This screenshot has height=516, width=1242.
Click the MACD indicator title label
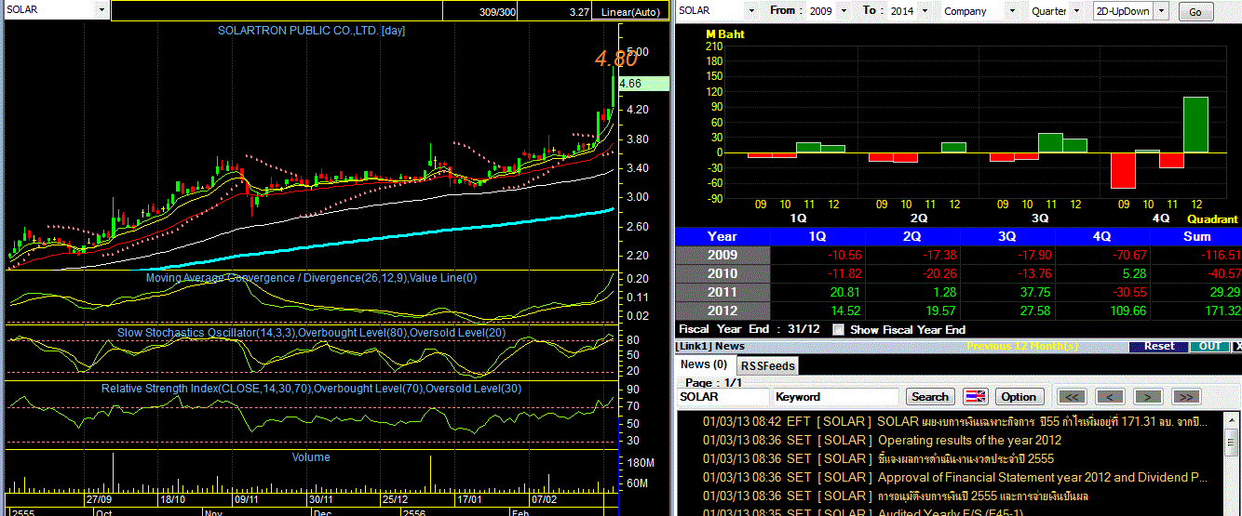pos(311,277)
